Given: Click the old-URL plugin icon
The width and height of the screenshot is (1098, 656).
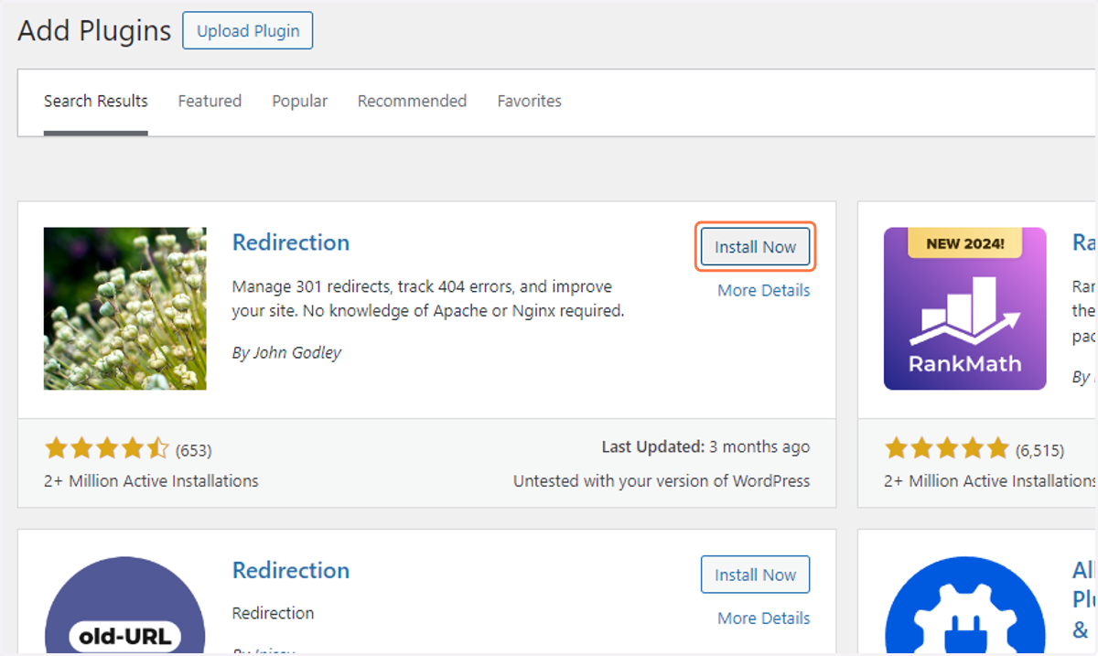Looking at the screenshot, I should tap(125, 605).
